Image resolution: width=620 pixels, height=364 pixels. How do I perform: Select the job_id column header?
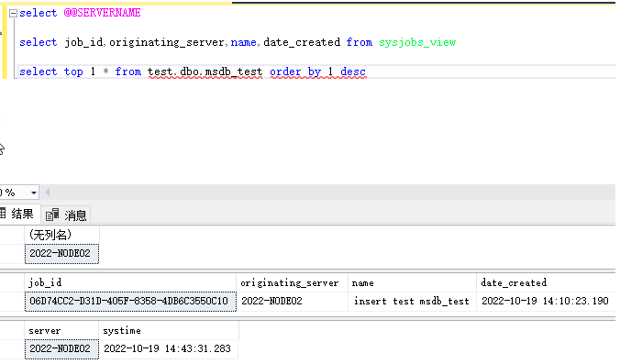pos(130,283)
